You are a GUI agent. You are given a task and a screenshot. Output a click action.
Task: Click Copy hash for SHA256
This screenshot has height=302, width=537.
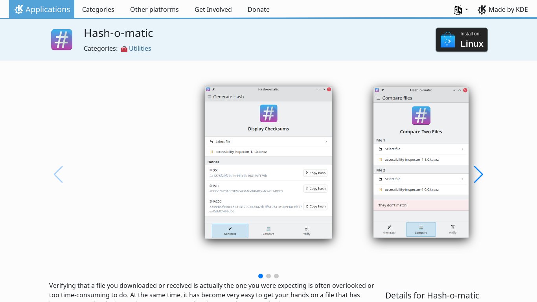pyautogui.click(x=315, y=206)
